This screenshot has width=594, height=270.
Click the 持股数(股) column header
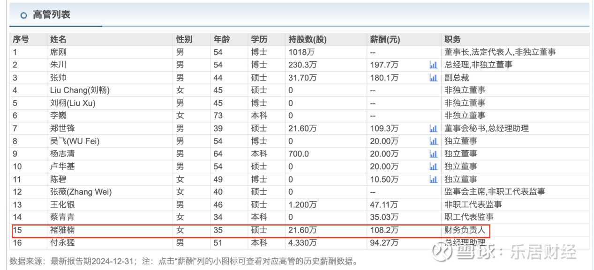(308, 39)
